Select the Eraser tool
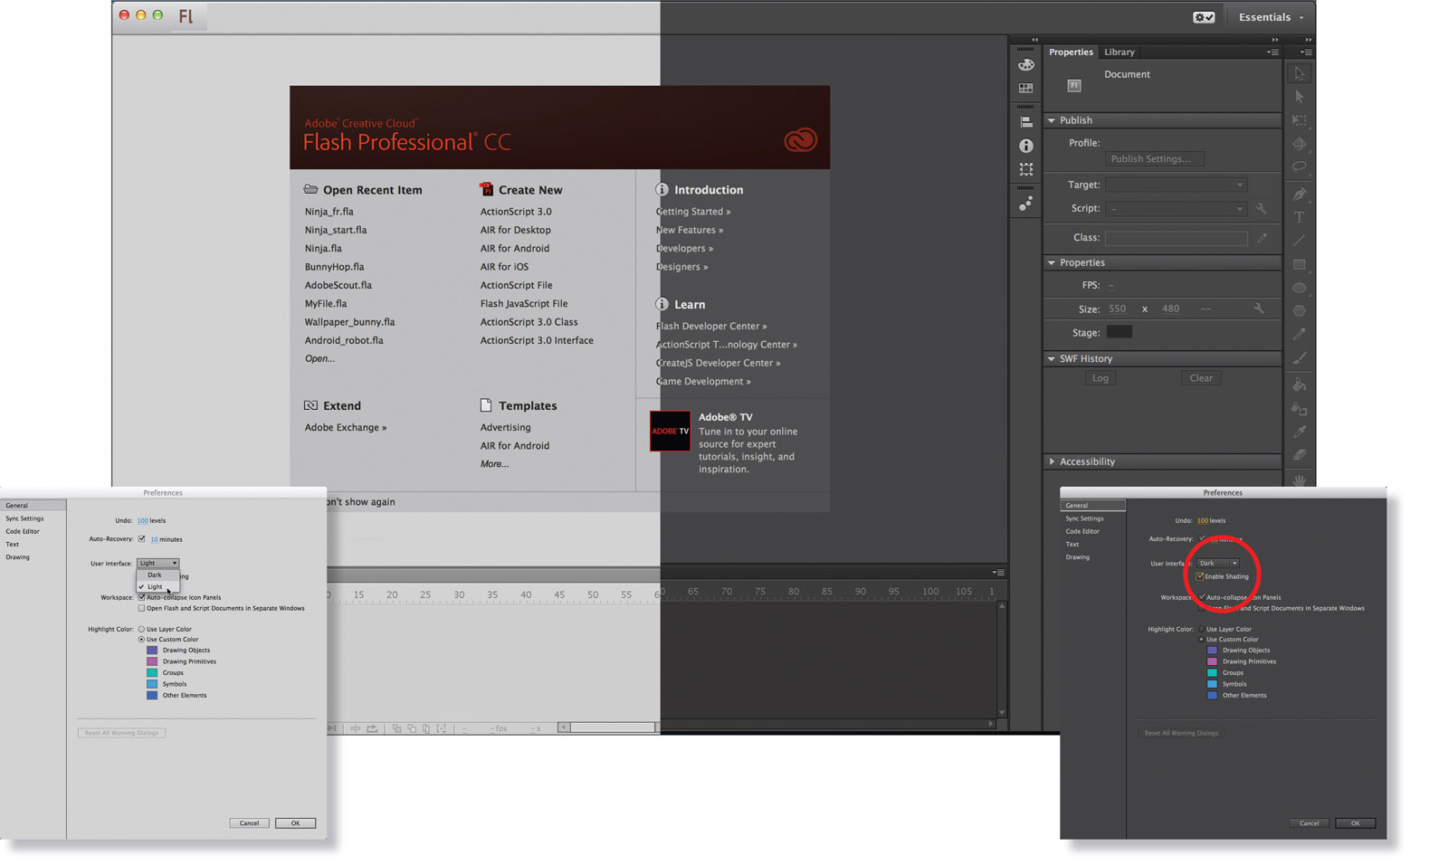Screen dimensions: 1439x865 point(1299,455)
